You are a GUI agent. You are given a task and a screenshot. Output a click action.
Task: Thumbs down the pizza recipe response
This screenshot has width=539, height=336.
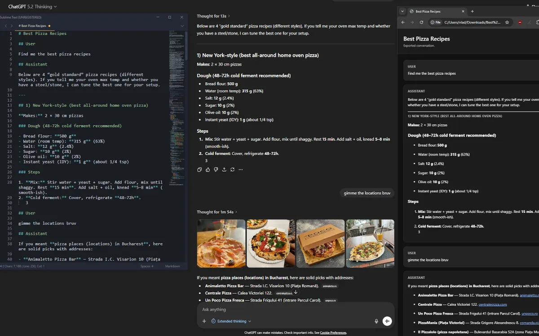[216, 170]
